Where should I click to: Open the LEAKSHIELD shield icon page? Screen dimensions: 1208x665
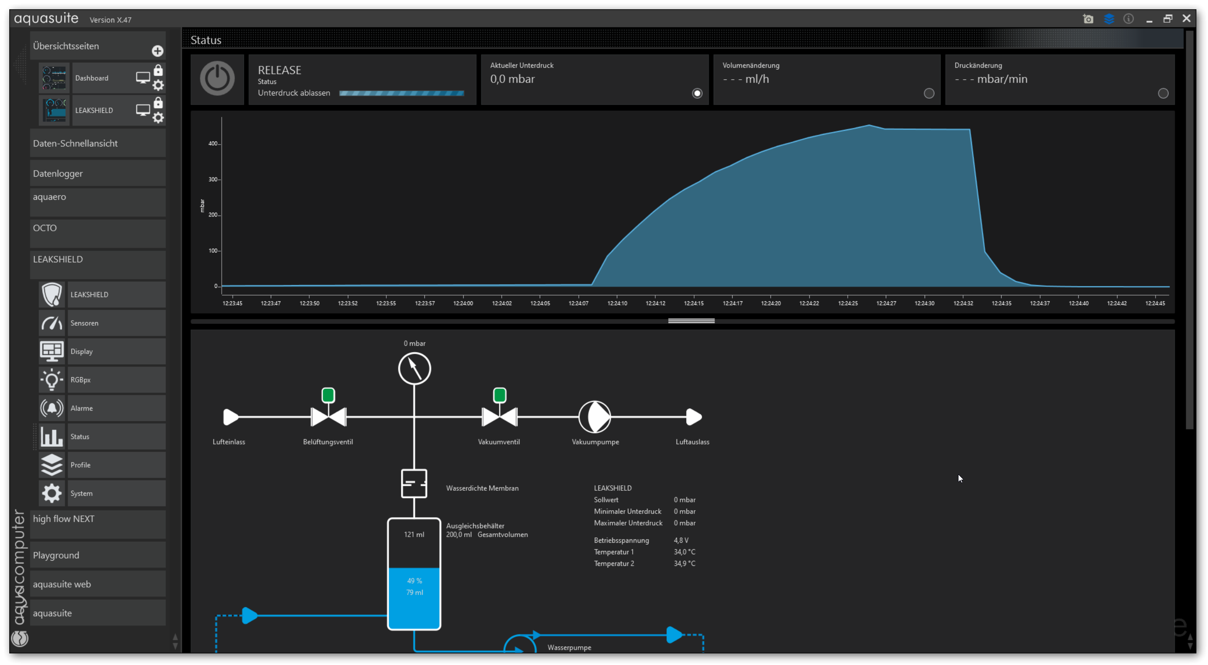click(x=51, y=294)
